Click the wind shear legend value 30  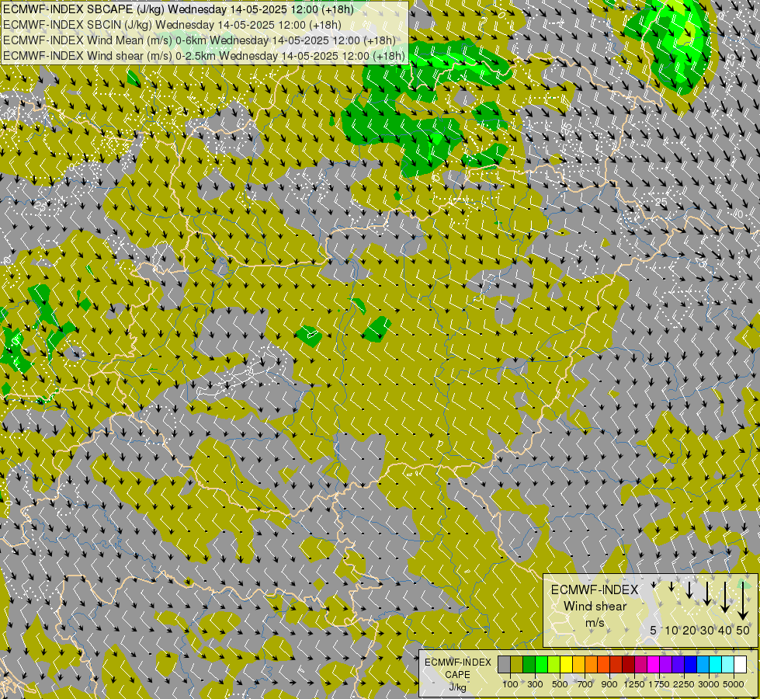(707, 630)
